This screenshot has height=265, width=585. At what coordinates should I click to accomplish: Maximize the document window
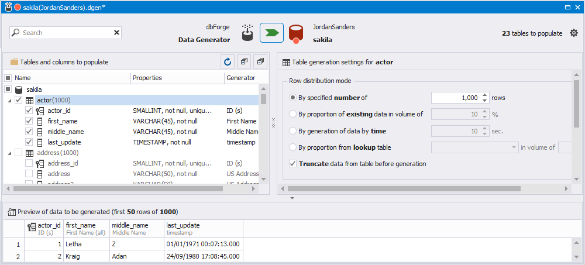tap(567, 7)
